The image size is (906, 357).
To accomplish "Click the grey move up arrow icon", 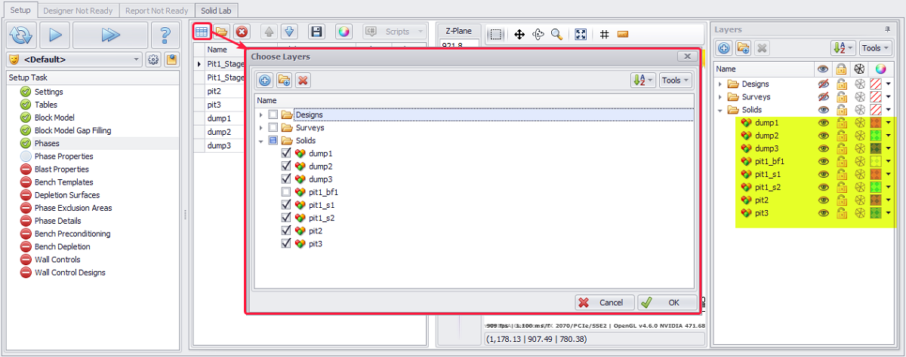I will click(x=268, y=32).
